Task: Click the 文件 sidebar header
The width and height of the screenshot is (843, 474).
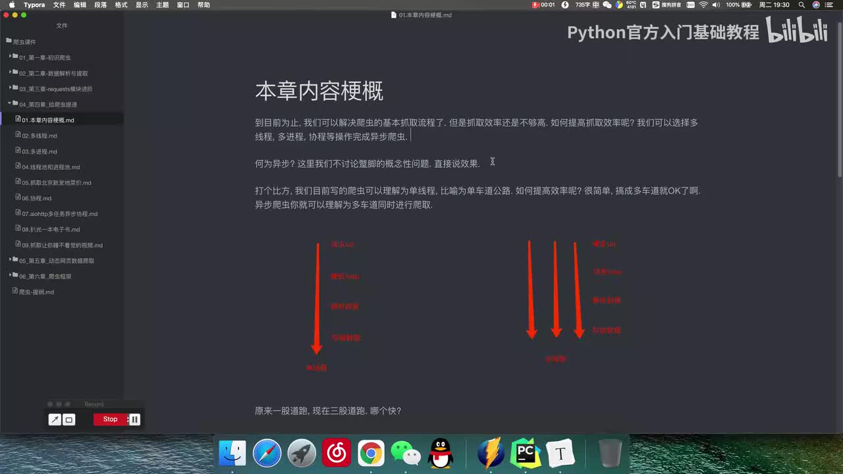Action: click(x=62, y=26)
